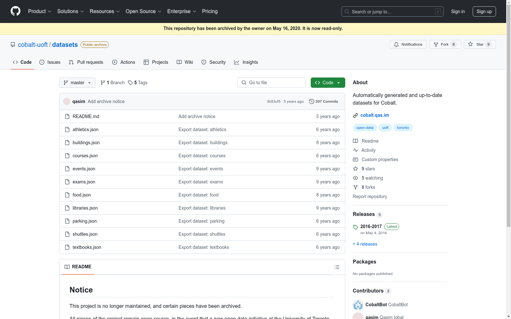Image resolution: width=511 pixels, height=319 pixels.
Task: Expand the Resources menu
Action: pyautogui.click(x=105, y=11)
